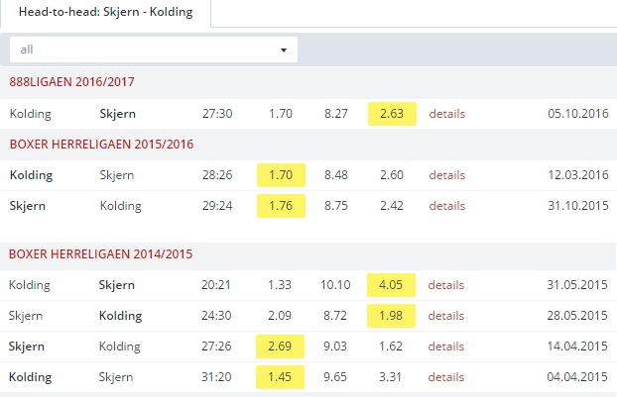The width and height of the screenshot is (617, 397).
Task: Click the highlighted 2.69 odds value
Action: 281,347
